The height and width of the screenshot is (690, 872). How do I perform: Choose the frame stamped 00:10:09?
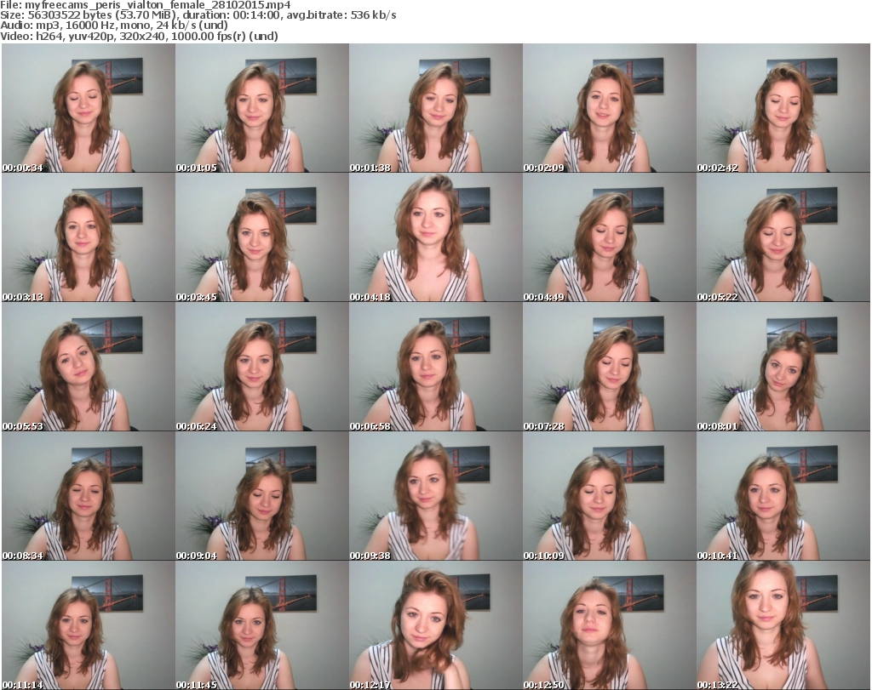[x=610, y=496]
